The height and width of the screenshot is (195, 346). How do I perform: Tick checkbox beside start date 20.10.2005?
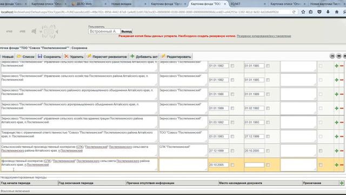pyautogui.click(x=232, y=165)
